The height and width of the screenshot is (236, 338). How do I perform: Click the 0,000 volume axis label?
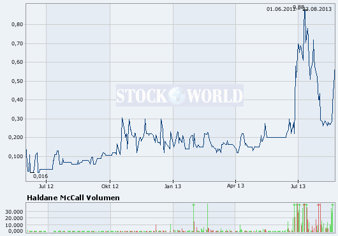(x=16, y=231)
